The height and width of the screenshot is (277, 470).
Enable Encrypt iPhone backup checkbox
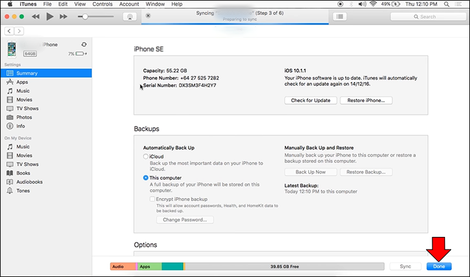click(152, 199)
